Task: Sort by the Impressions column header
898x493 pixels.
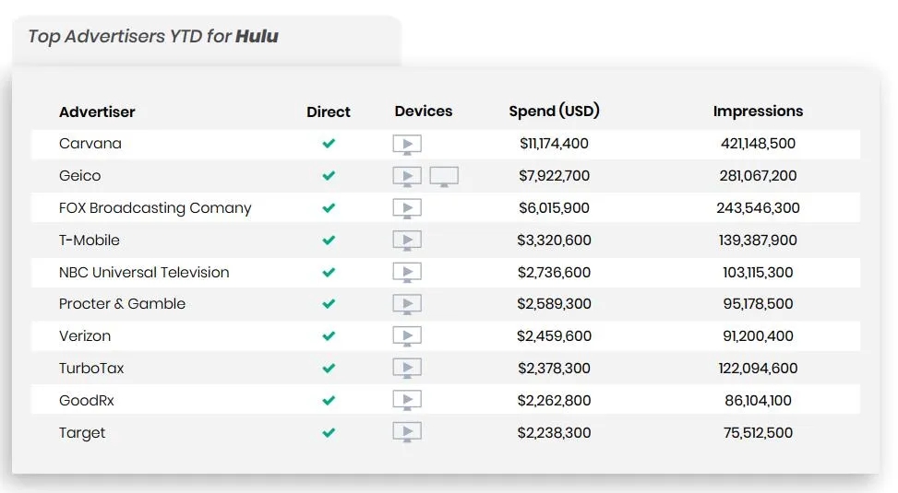Action: pyautogui.click(x=758, y=112)
